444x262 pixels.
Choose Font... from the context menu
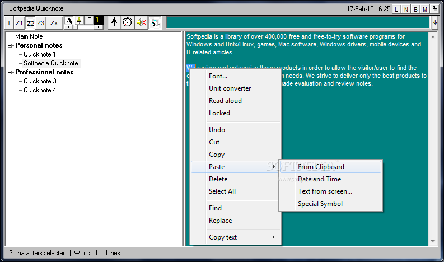(236, 76)
